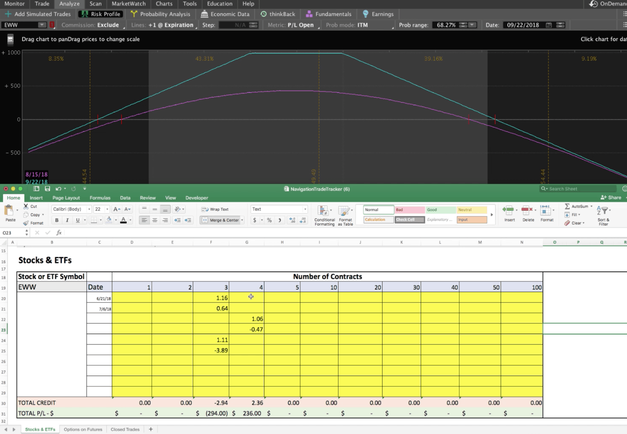The height and width of the screenshot is (434, 627).
Task: Open the Copy dropdown arrow
Action: 43,215
